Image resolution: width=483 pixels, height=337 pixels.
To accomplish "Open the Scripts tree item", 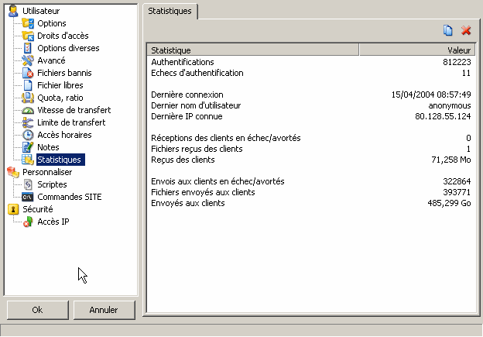I will click(52, 184).
